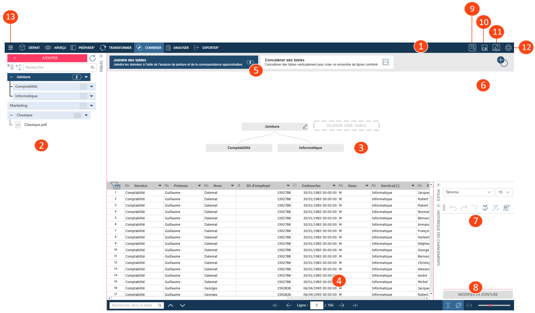Click the sort tables icon beside search
The width and height of the screenshot is (535, 313).
tap(19, 68)
